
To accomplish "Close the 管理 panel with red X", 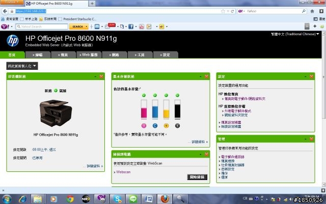I will click(311, 139).
